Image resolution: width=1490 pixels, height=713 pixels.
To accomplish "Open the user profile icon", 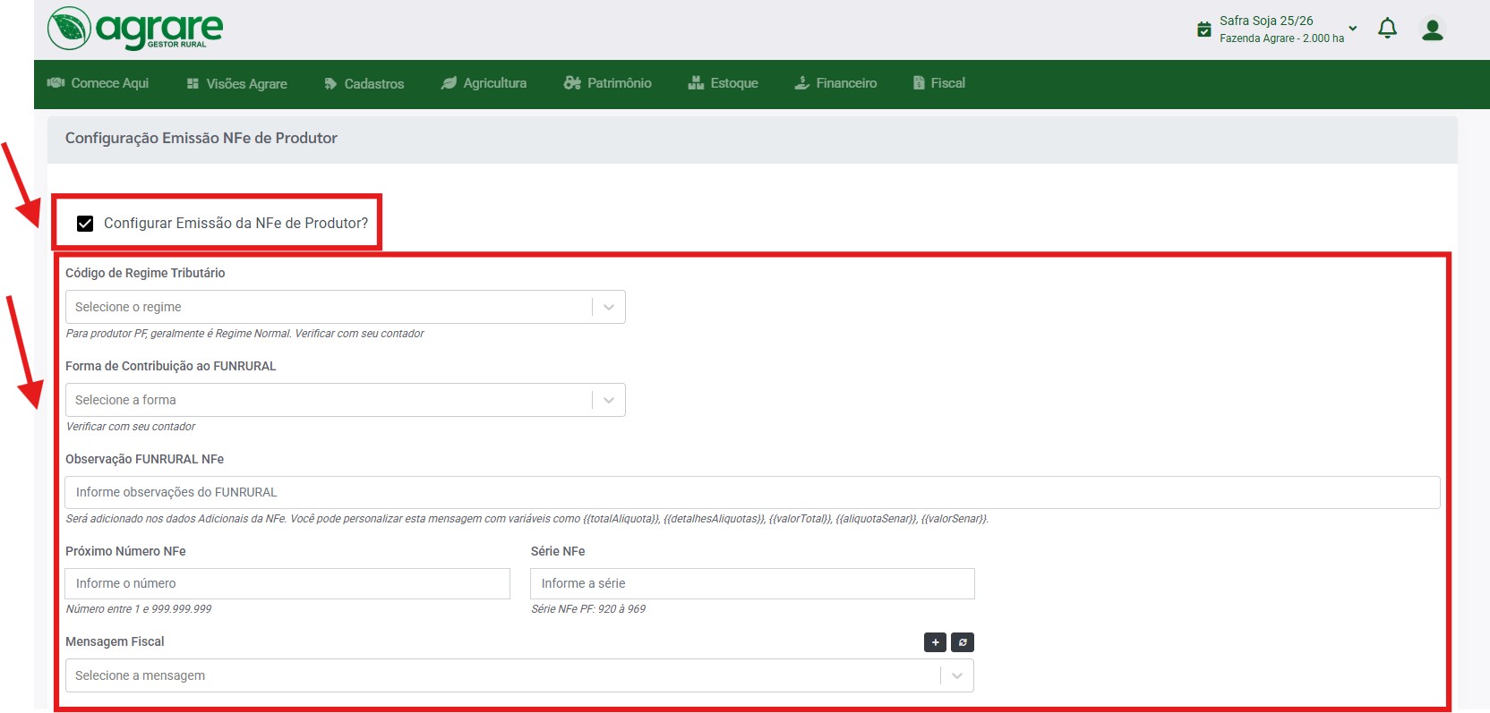I will (x=1433, y=30).
